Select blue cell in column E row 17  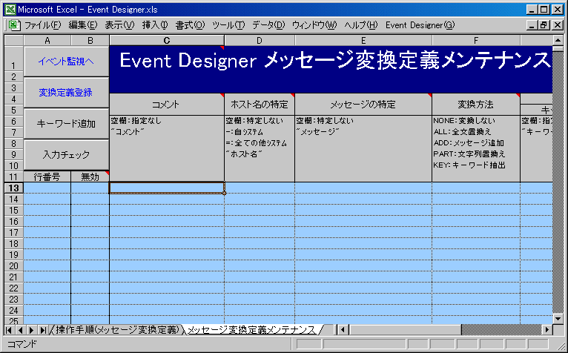pyautogui.click(x=363, y=232)
